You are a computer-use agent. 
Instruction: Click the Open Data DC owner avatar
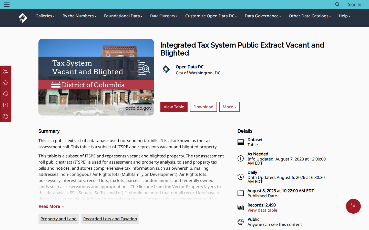(166, 70)
